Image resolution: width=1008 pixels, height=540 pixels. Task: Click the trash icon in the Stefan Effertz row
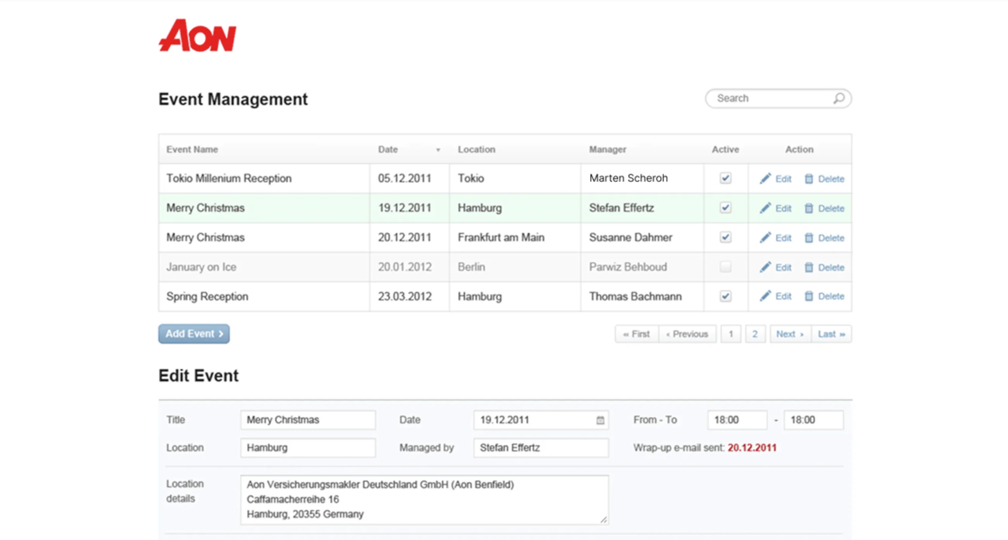pos(808,208)
